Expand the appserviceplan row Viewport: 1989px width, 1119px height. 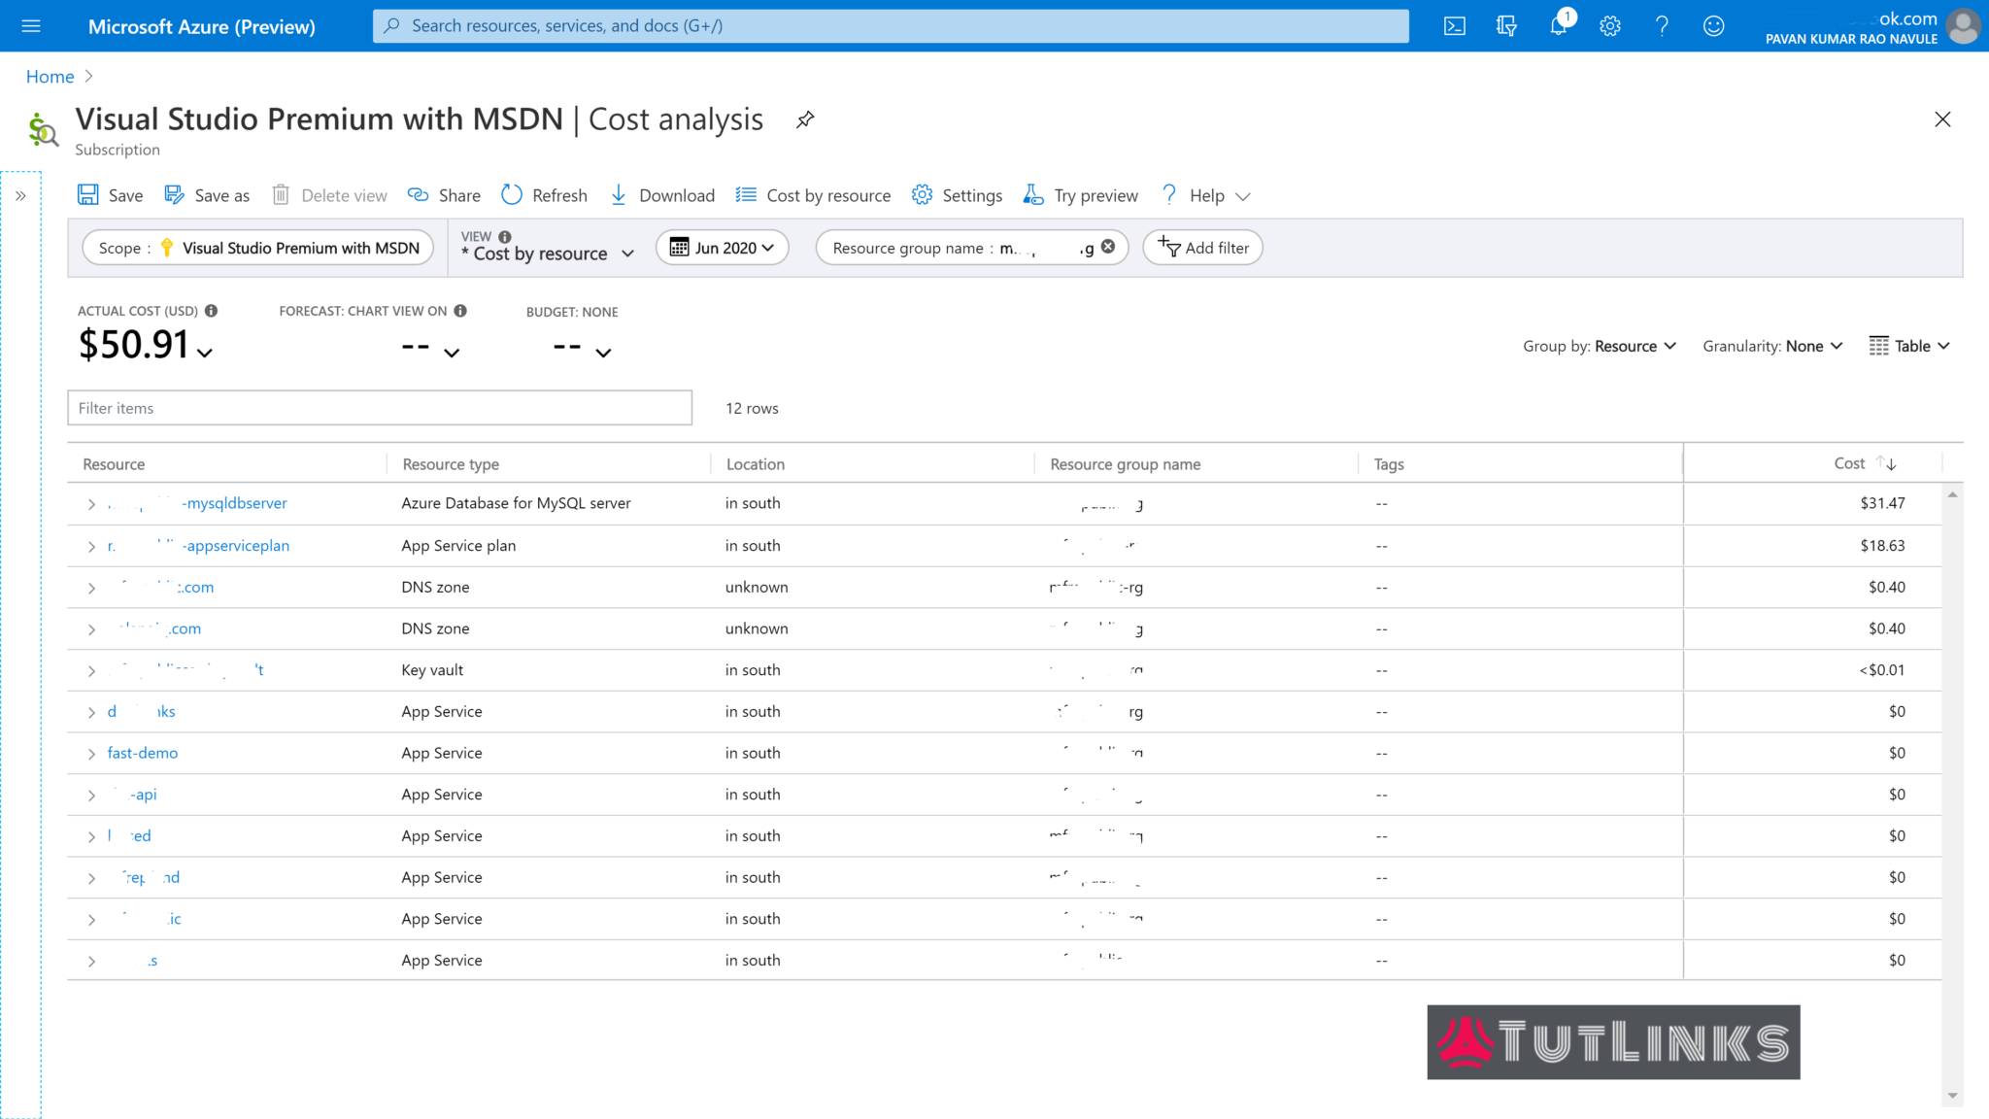91,547
